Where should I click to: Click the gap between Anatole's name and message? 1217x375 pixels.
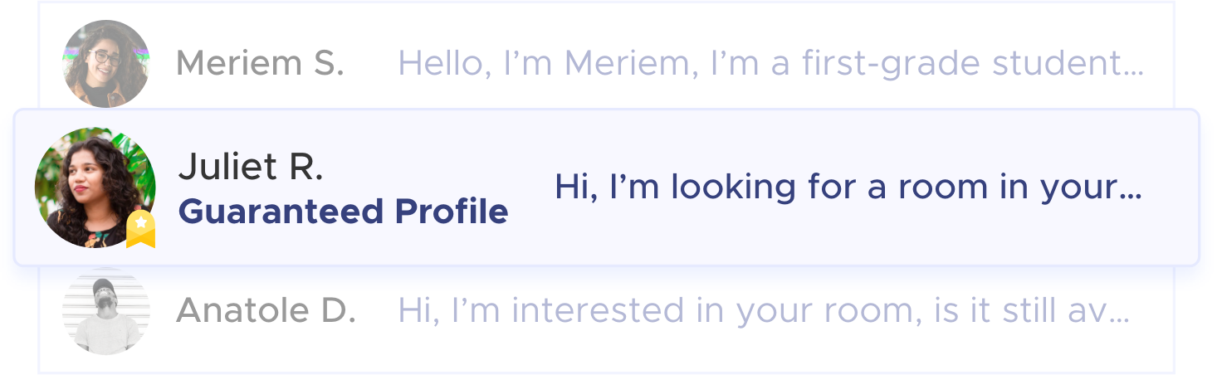[377, 311]
